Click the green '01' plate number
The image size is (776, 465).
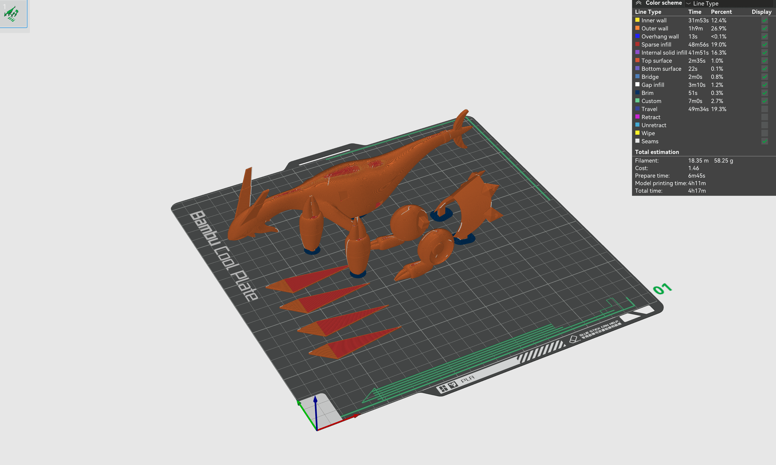click(x=662, y=289)
